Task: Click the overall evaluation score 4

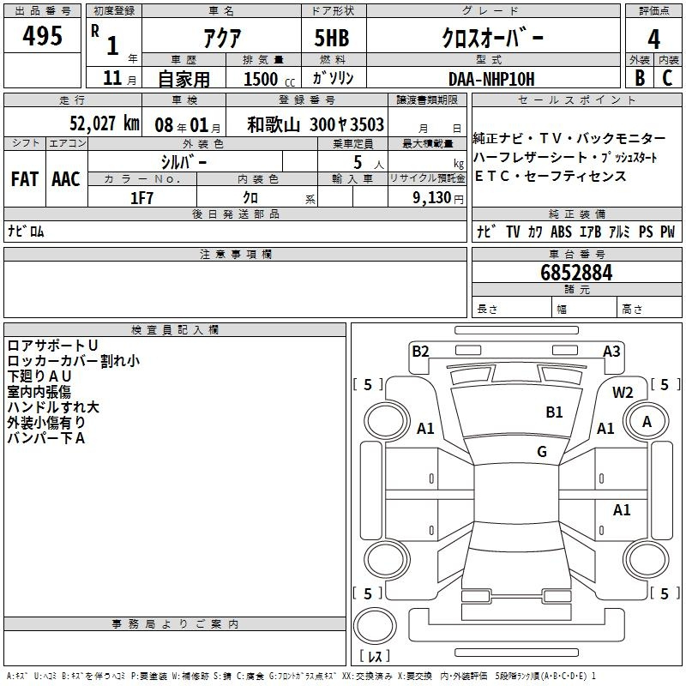Action: (654, 39)
